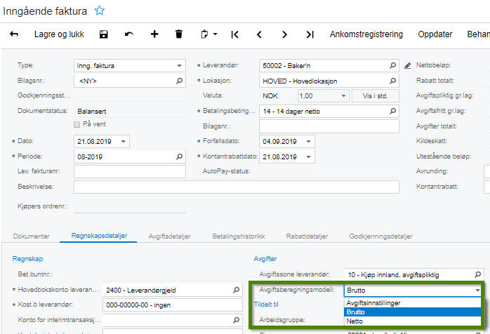Open the Type dropdown
The height and width of the screenshot is (334, 490).
180,66
